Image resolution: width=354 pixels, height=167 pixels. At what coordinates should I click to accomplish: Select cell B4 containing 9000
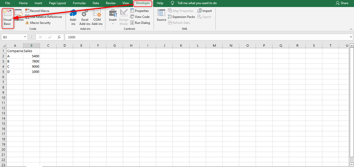point(31,66)
